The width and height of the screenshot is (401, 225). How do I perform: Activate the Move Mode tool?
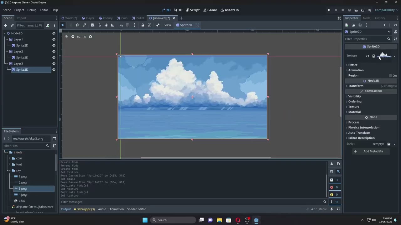[71, 25]
